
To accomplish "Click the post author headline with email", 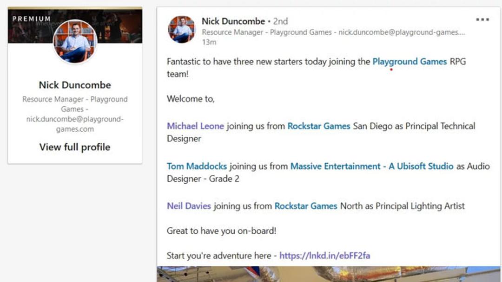I will coord(333,32).
